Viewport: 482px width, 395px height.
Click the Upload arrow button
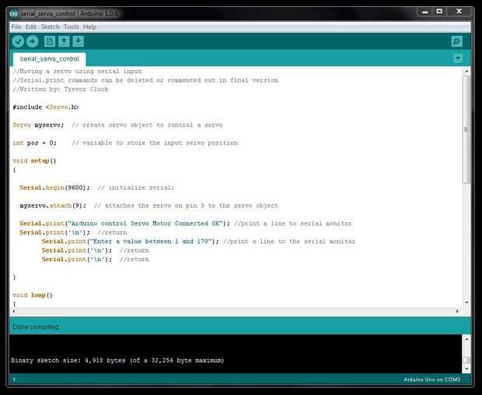click(x=33, y=41)
